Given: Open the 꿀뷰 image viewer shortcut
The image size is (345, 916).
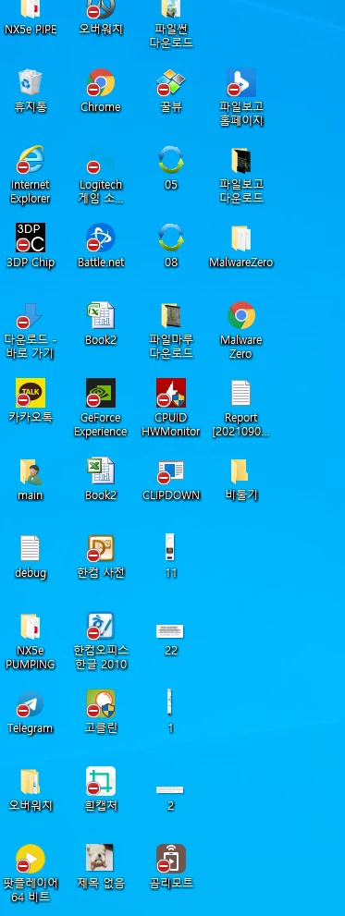Looking at the screenshot, I should coord(171,83).
